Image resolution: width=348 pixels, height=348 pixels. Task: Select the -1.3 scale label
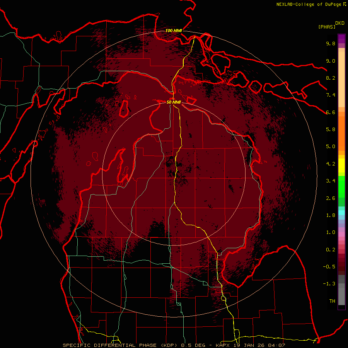point(329,284)
